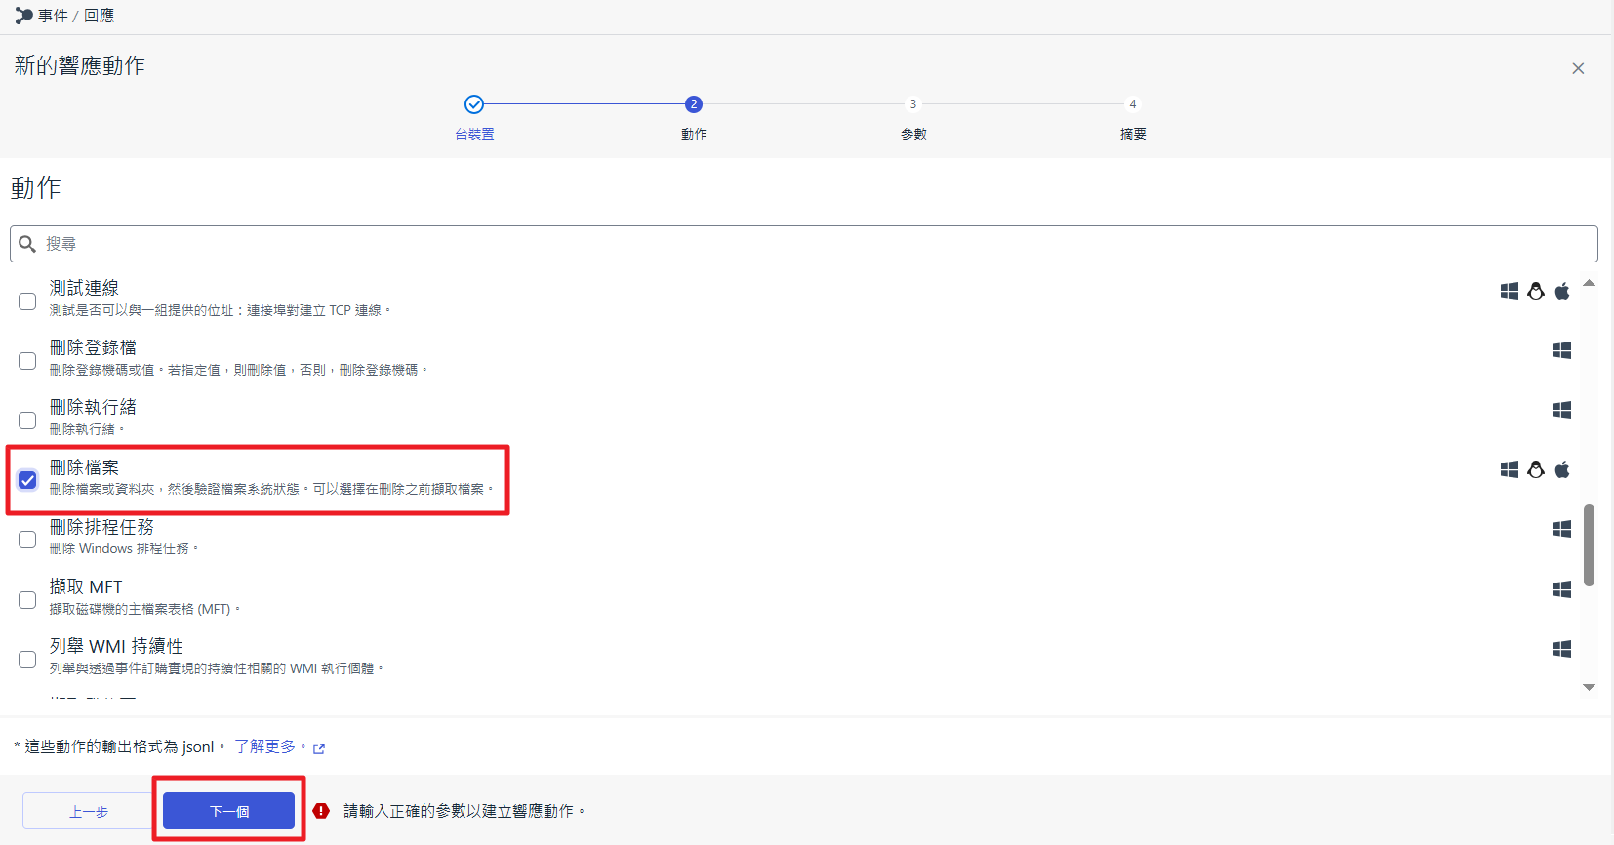Enable the 列舉 WMI 持續性 checkbox
The height and width of the screenshot is (845, 1614).
(x=27, y=660)
